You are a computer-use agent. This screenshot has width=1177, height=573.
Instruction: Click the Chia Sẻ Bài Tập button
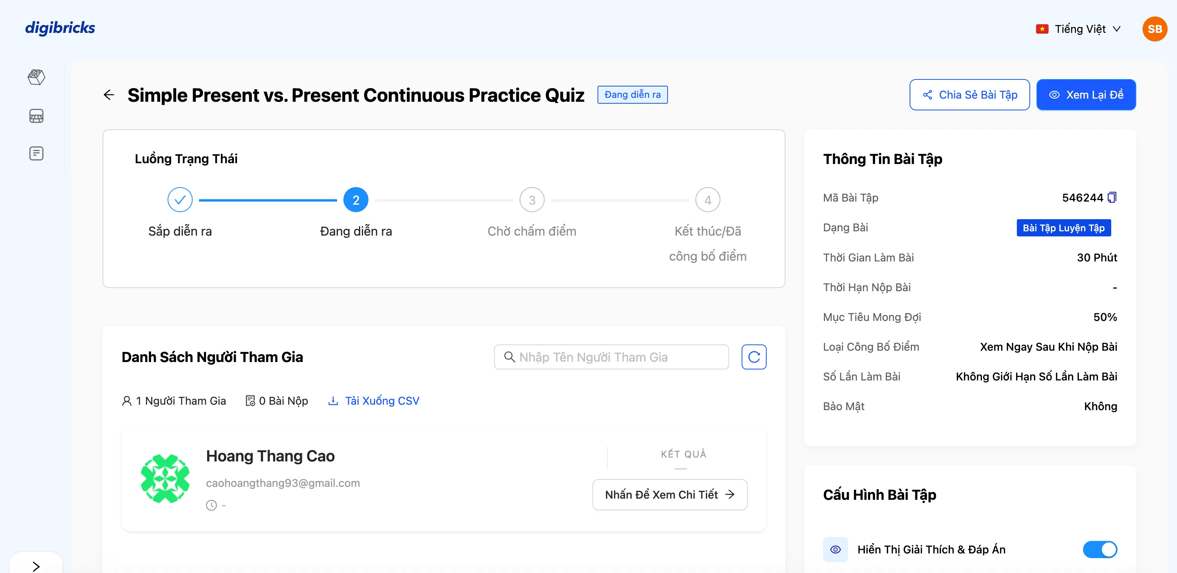[969, 95]
